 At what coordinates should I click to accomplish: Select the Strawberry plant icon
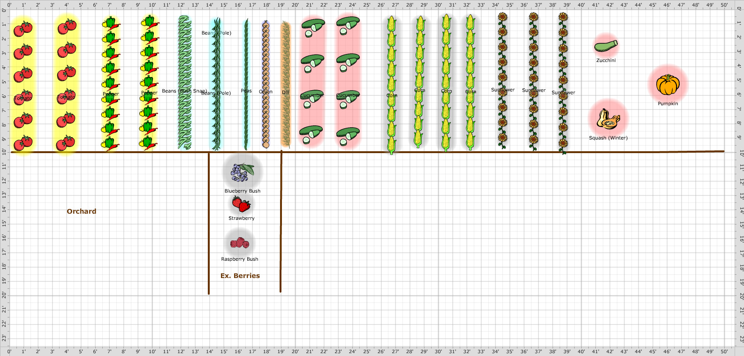coord(241,204)
